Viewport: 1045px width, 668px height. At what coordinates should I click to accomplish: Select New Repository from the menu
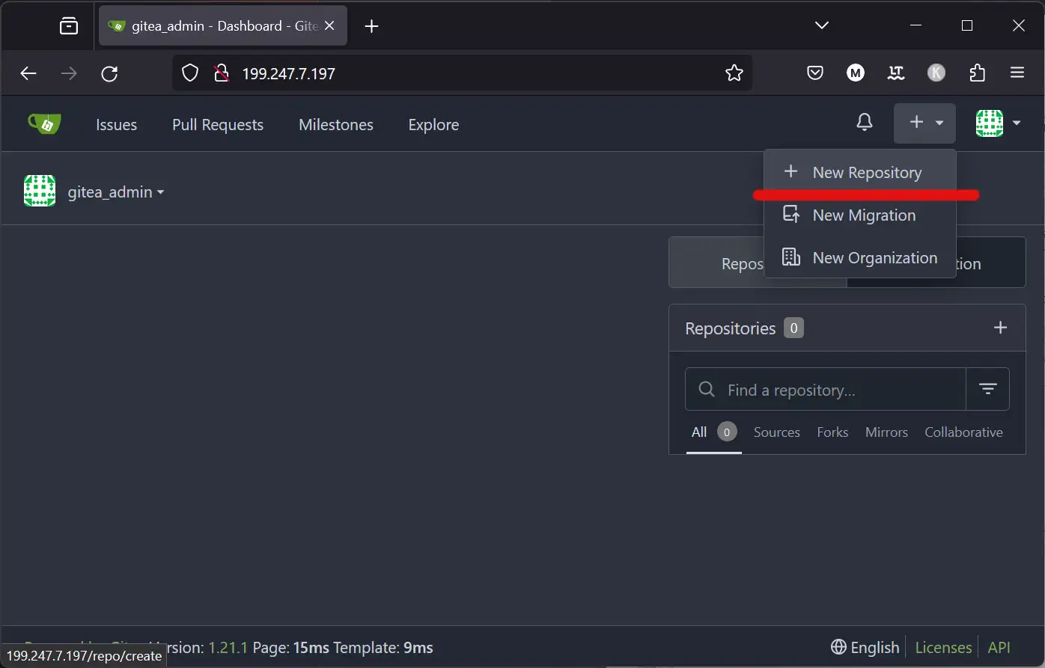(x=860, y=172)
